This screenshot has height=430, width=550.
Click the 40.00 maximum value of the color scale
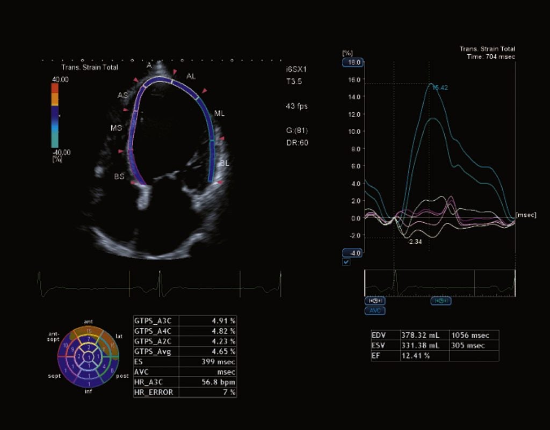[60, 79]
